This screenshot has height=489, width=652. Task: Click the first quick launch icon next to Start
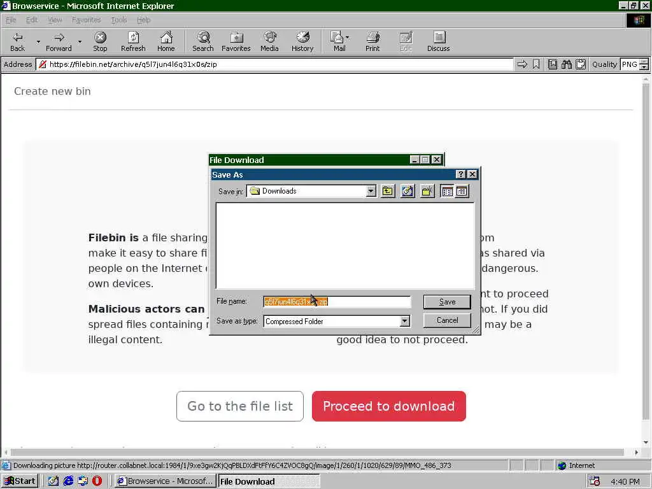[x=53, y=481]
